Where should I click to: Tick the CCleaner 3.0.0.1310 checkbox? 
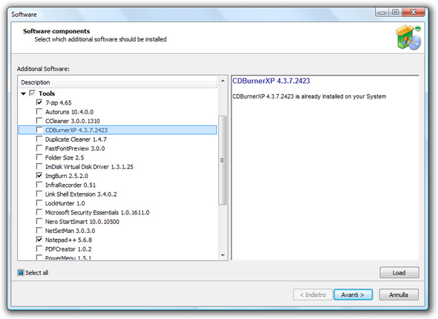coord(39,121)
